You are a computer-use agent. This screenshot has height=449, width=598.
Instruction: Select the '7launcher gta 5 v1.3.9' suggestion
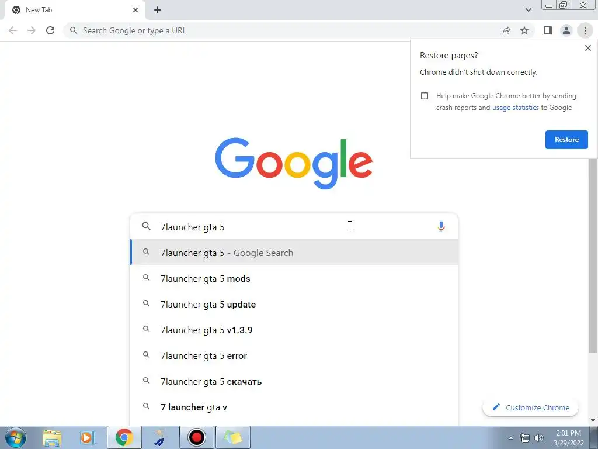tap(294, 330)
